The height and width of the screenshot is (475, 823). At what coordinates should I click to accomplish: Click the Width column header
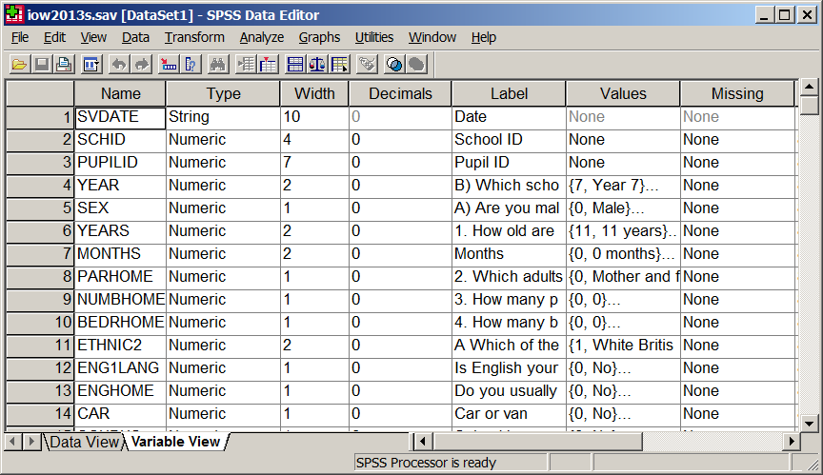coord(314,93)
